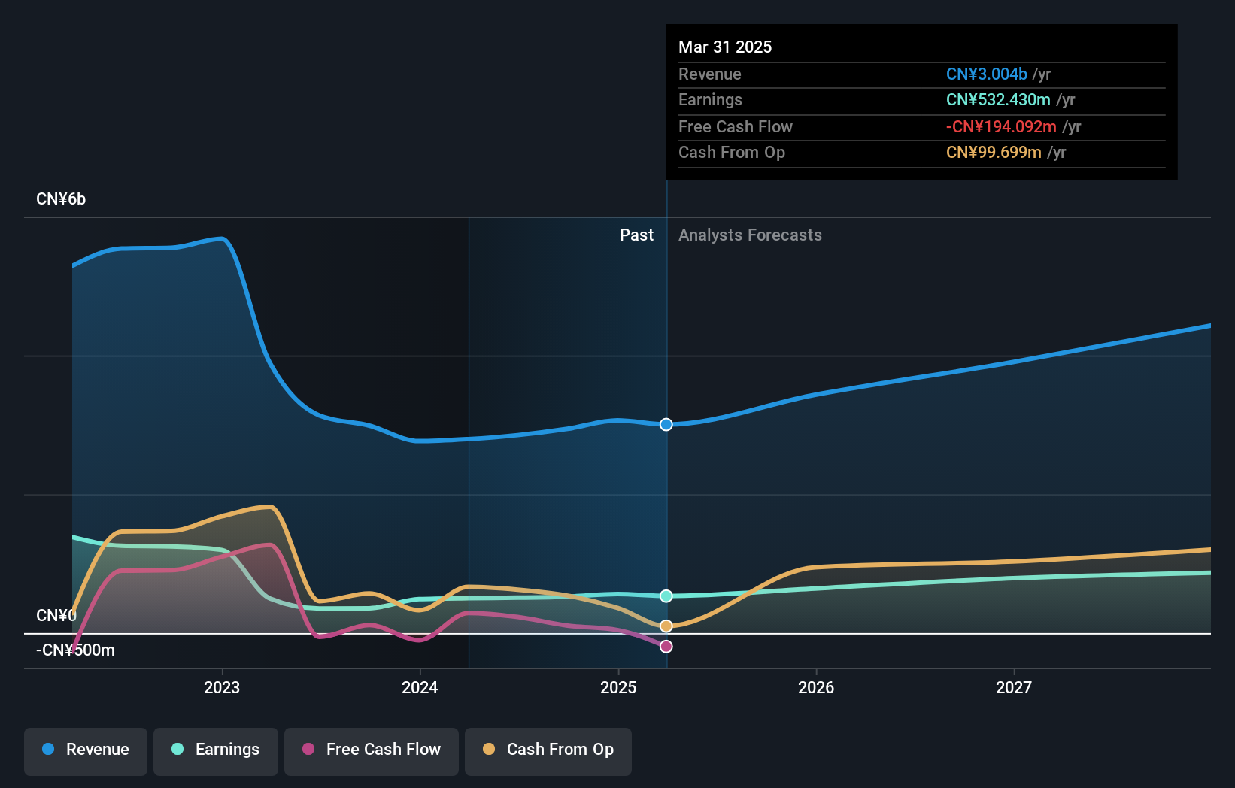Click the CN¥532.430m earnings value
Image resolution: width=1235 pixels, height=788 pixels.
tap(998, 100)
